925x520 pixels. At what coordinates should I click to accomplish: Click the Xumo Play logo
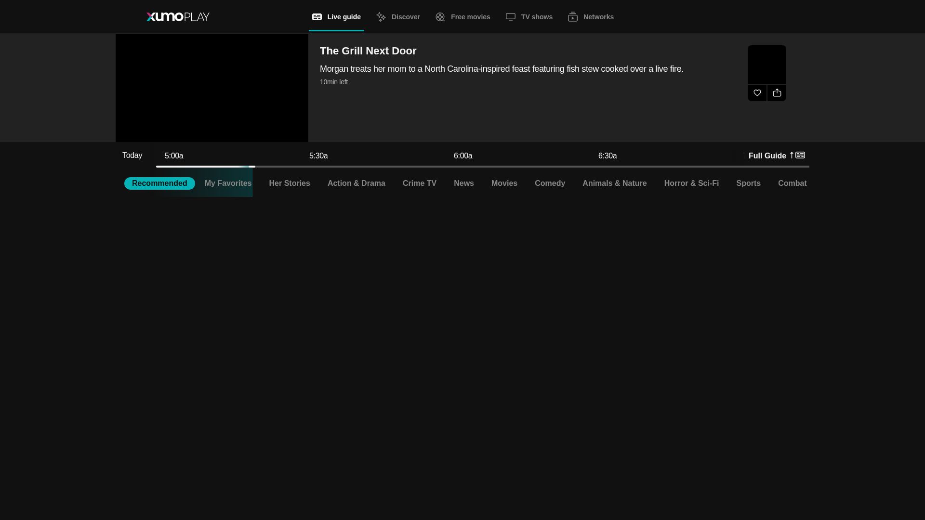tap(178, 17)
